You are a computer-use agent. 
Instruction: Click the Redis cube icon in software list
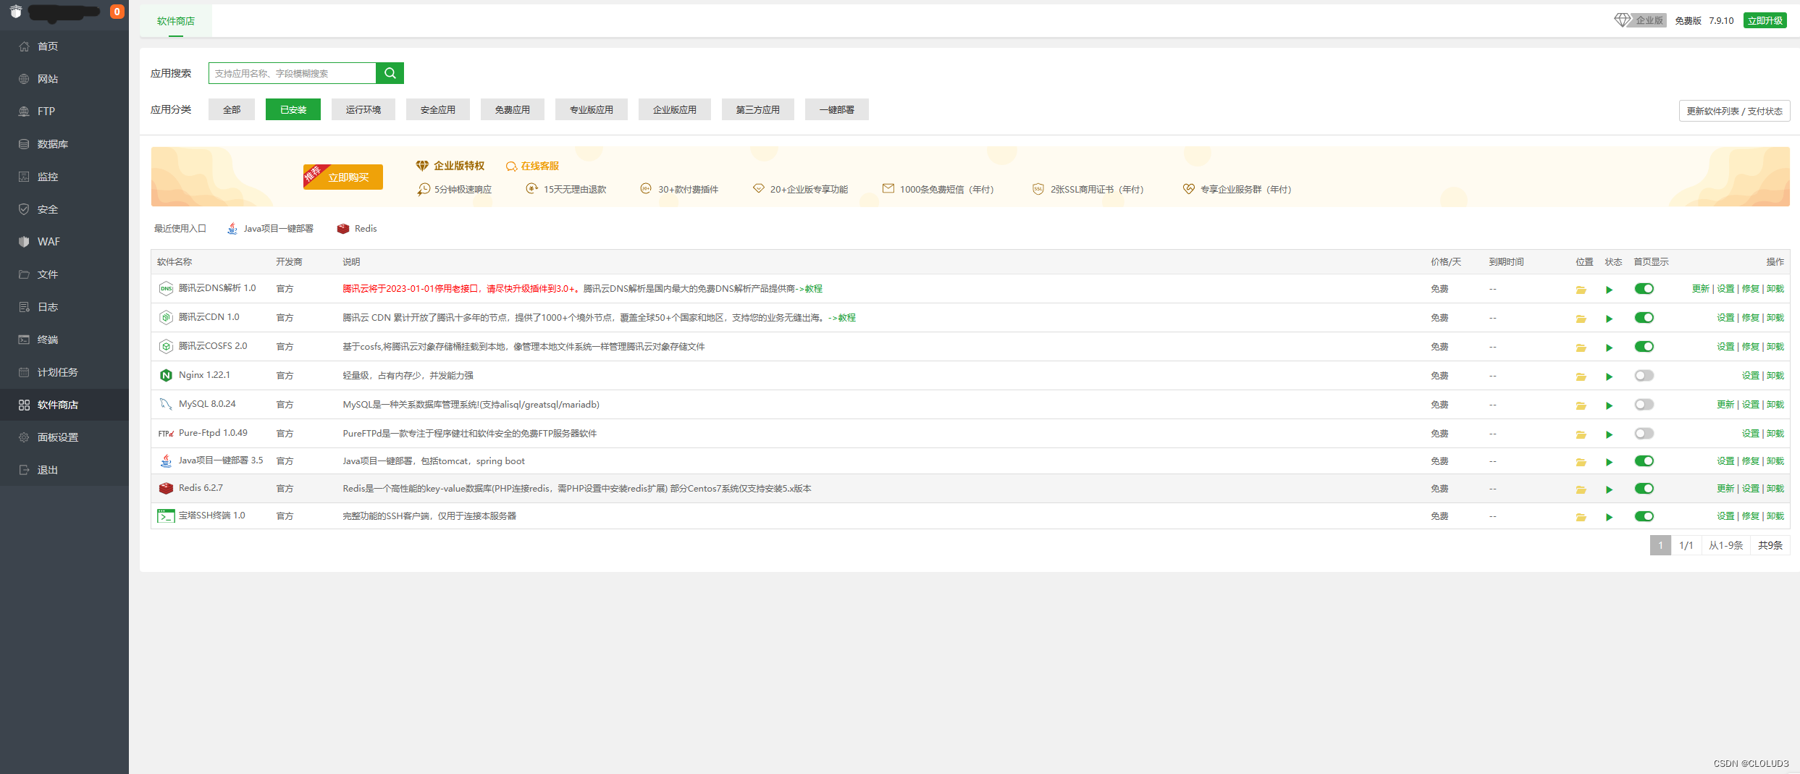pyautogui.click(x=166, y=488)
